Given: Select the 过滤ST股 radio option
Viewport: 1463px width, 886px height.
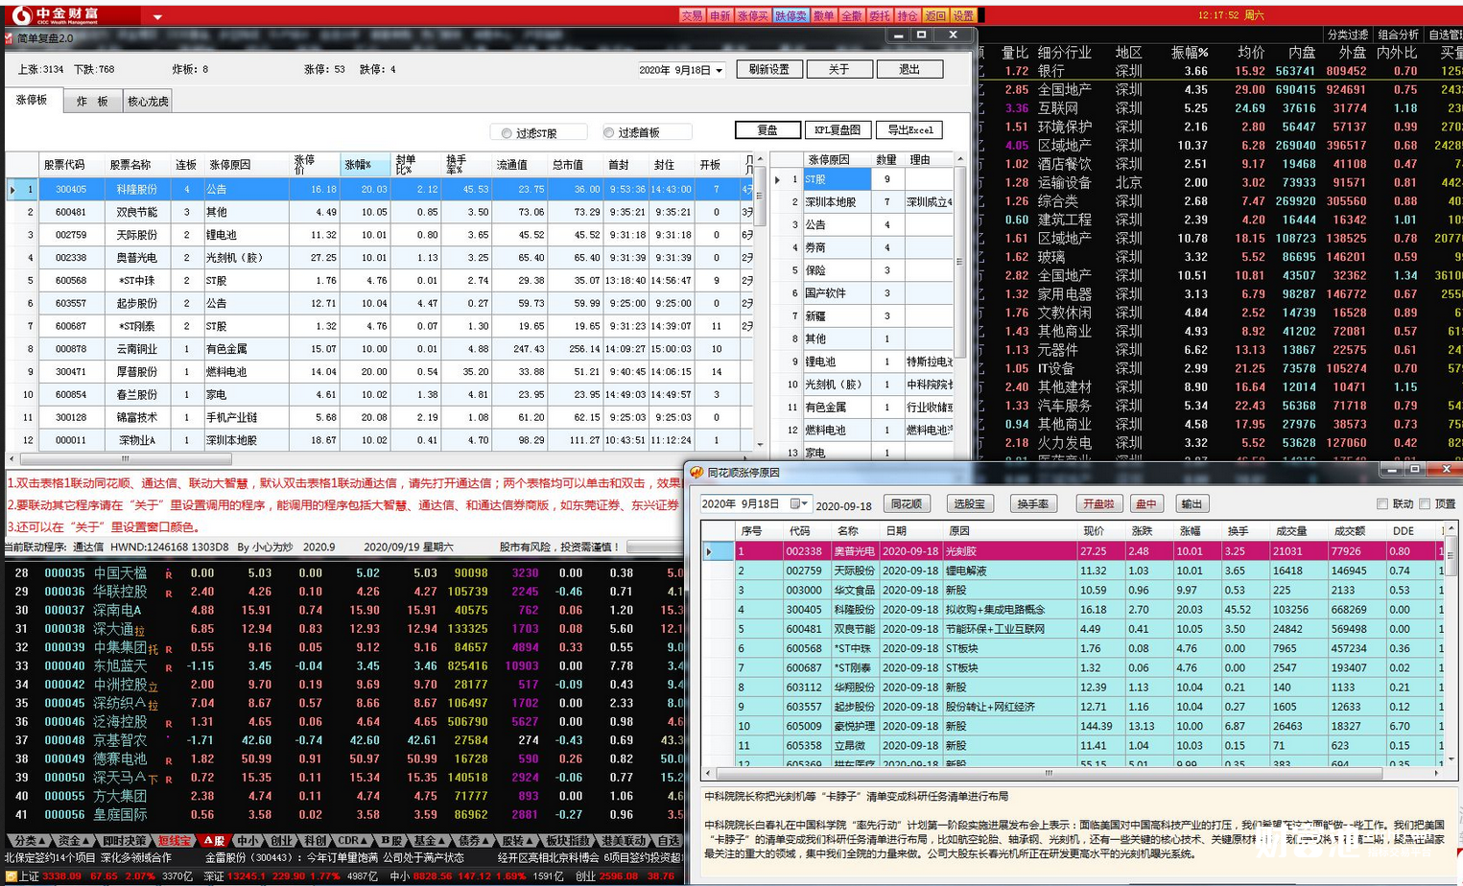Looking at the screenshot, I should click(507, 133).
